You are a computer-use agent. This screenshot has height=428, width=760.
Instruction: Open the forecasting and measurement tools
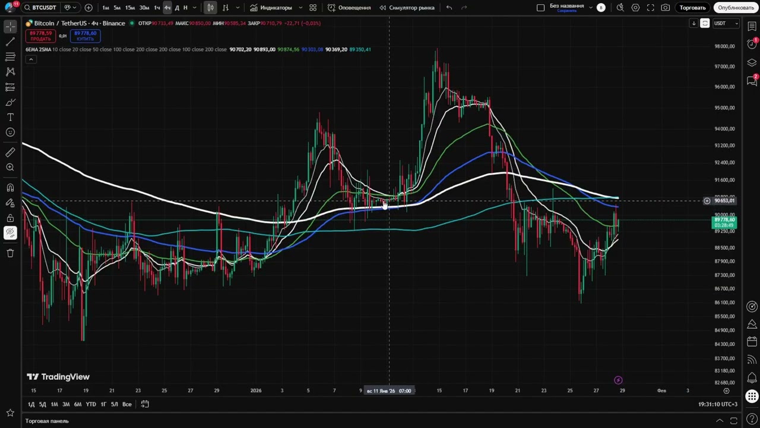[10, 87]
